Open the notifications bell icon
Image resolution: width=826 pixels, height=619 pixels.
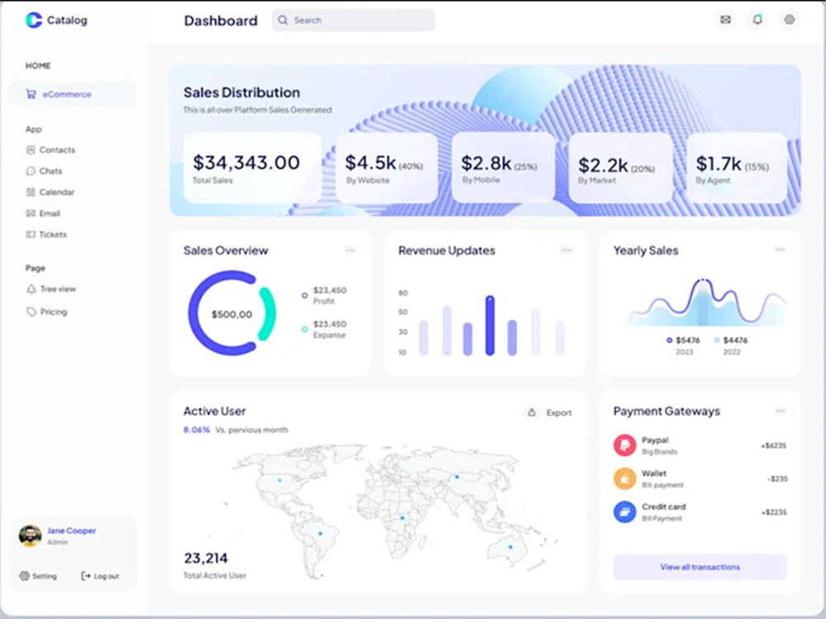[757, 20]
